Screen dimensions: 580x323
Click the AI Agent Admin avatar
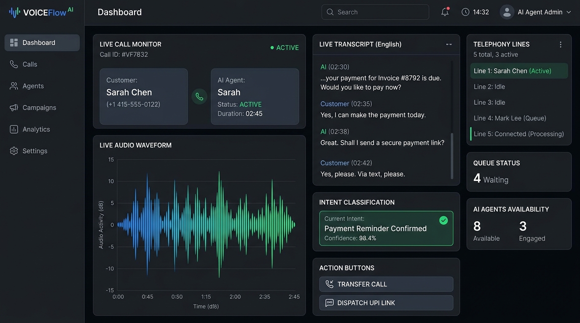[x=507, y=12]
